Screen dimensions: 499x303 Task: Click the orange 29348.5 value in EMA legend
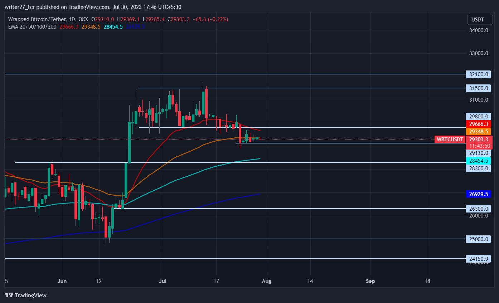pyautogui.click(x=91, y=26)
